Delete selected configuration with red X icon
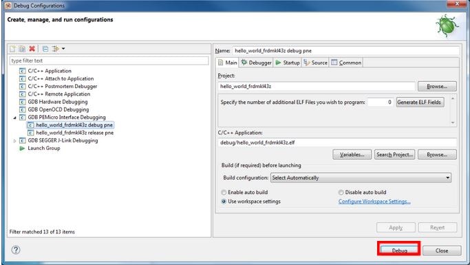This screenshot has width=470, height=265. 32,49
